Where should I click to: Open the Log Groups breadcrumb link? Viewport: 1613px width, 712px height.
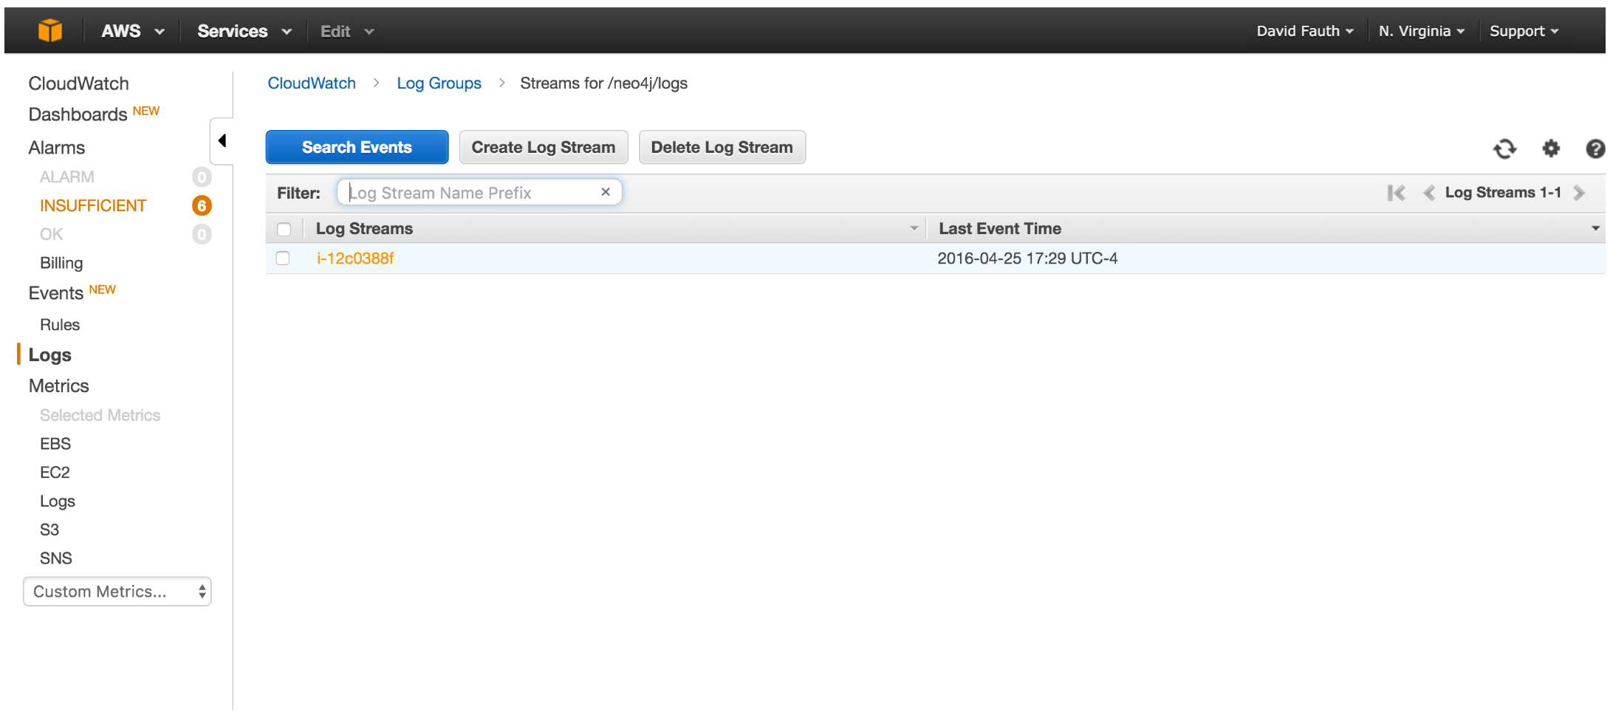point(439,83)
